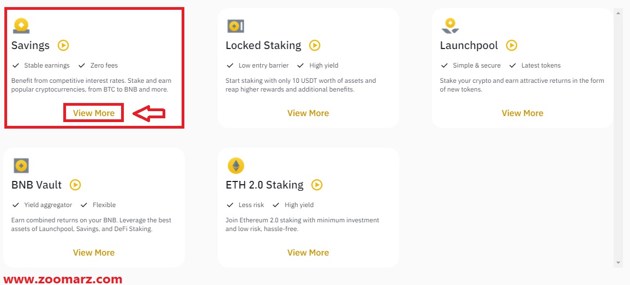Click the Locked Staking safe icon
This screenshot has height=285, width=630.
[x=236, y=26]
